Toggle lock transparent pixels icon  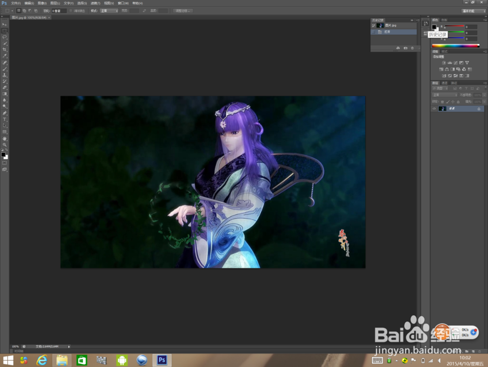coord(442,102)
